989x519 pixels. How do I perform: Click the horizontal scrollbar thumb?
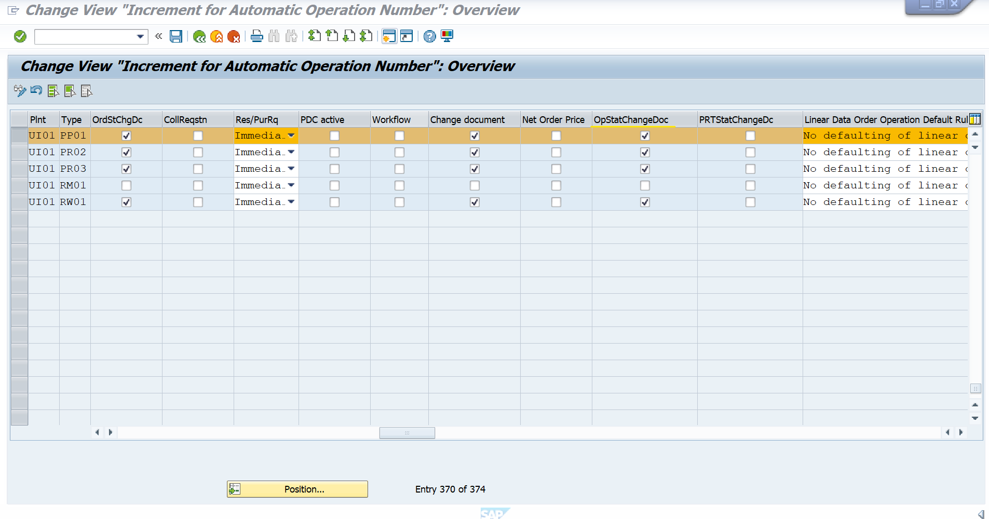[x=407, y=432]
